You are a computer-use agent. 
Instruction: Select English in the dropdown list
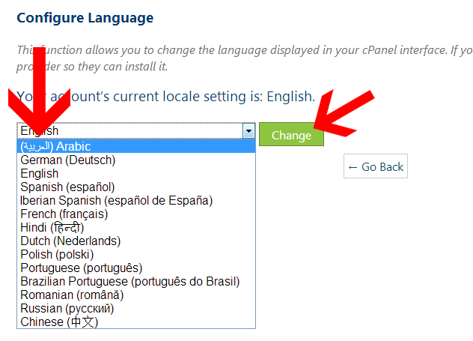tap(40, 174)
